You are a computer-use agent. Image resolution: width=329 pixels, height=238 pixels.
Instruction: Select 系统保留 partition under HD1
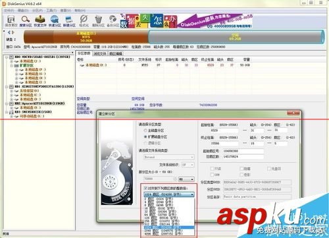[30, 91]
